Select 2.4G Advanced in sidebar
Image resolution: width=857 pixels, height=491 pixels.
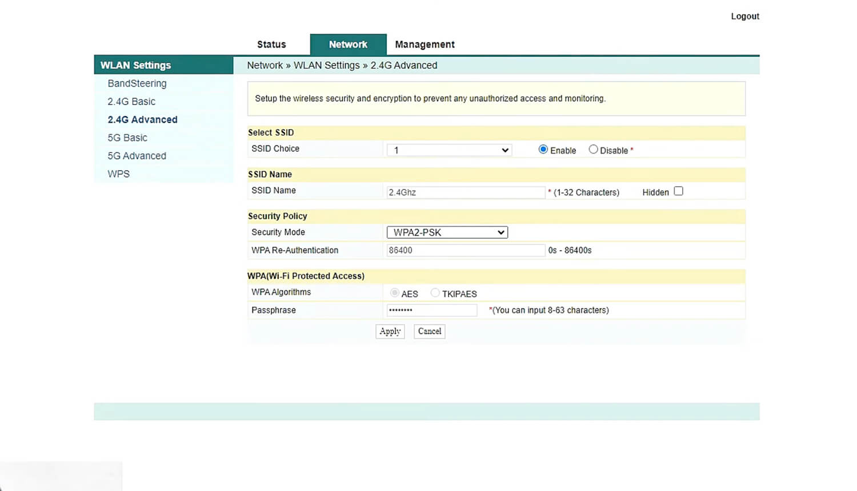point(142,120)
